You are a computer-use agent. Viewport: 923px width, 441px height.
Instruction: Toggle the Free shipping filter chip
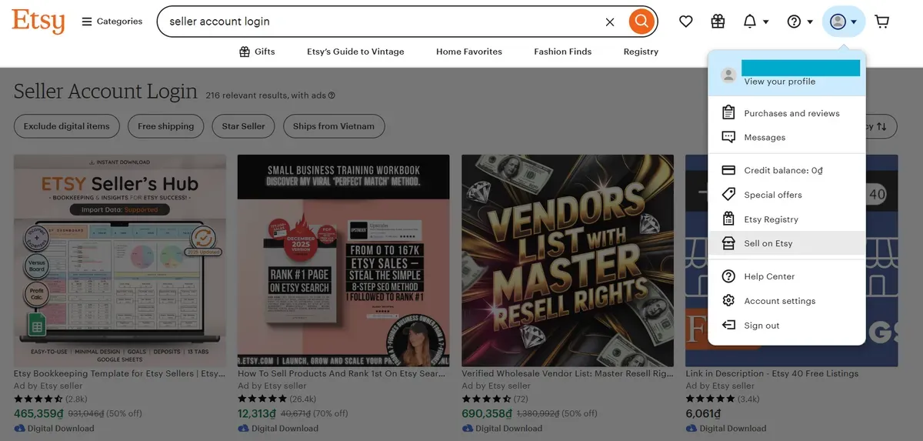165,126
